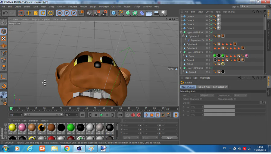This screenshot has height=154, width=271.
Task: Click the record active objects button
Action: point(128,115)
